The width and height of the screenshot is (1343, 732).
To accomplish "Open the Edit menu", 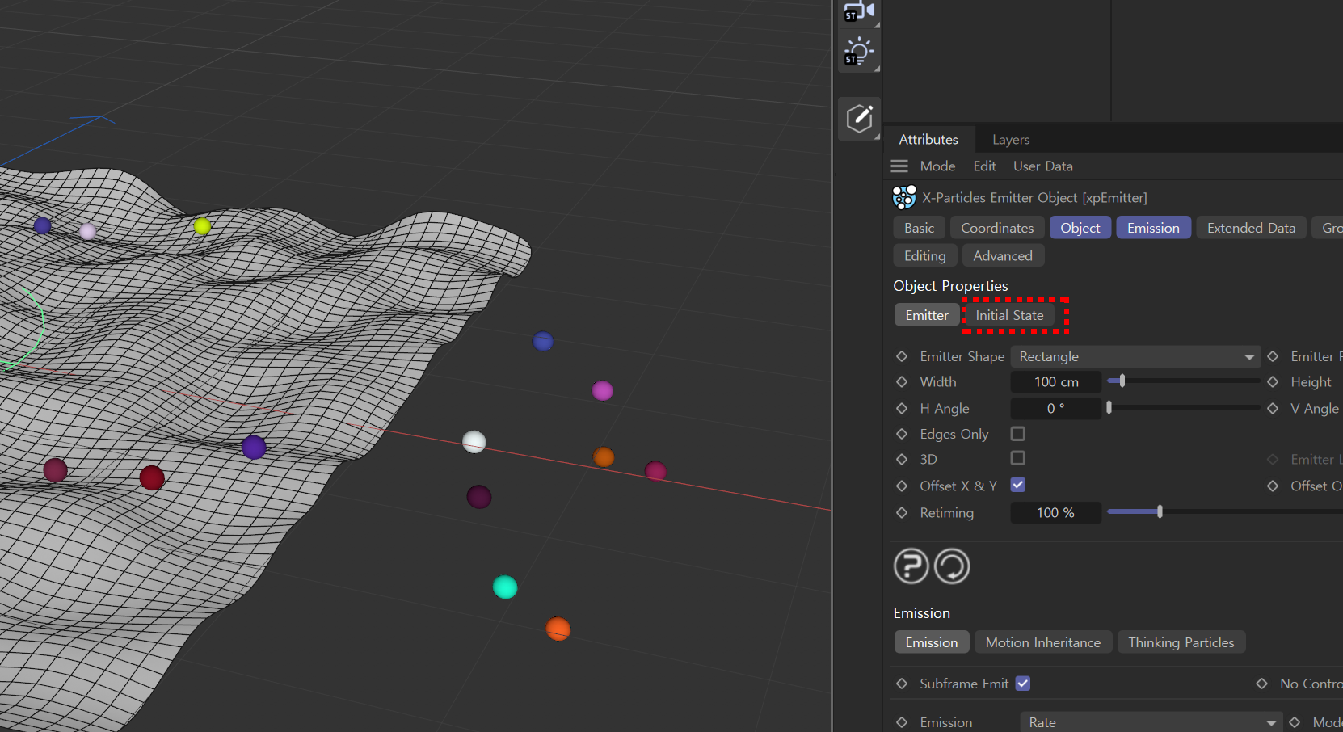I will [984, 166].
